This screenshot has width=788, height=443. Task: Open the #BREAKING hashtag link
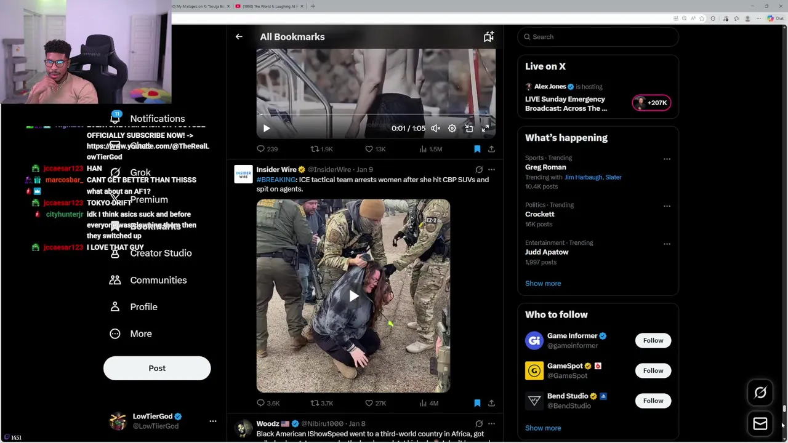[x=276, y=180]
